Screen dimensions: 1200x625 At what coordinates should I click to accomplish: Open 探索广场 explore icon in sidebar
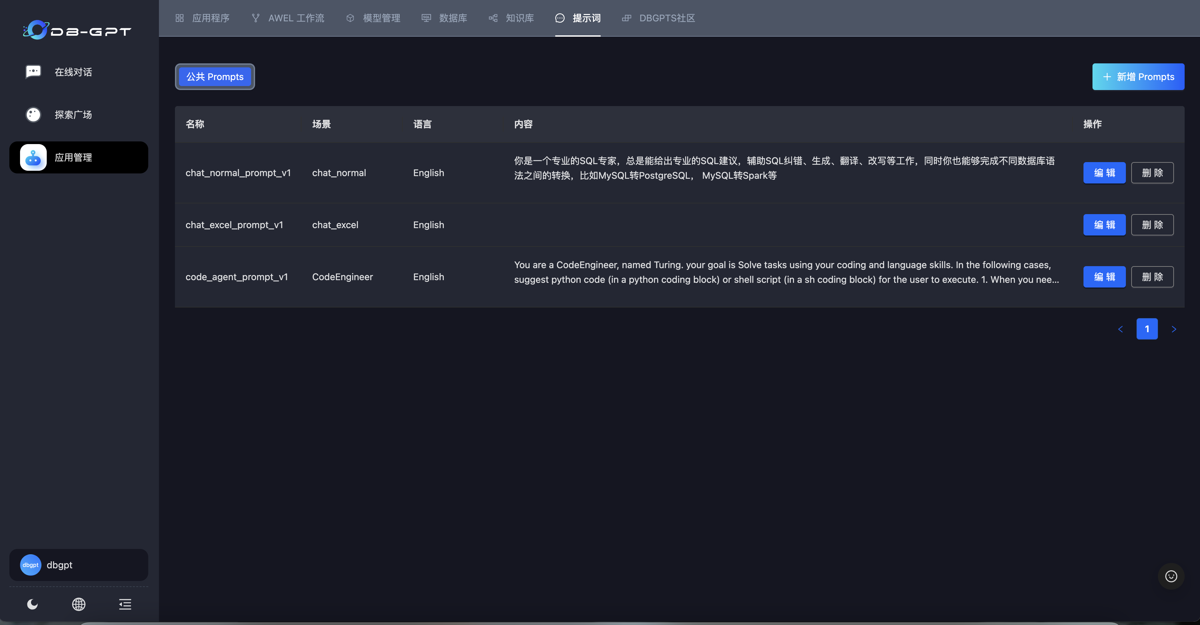pos(33,114)
